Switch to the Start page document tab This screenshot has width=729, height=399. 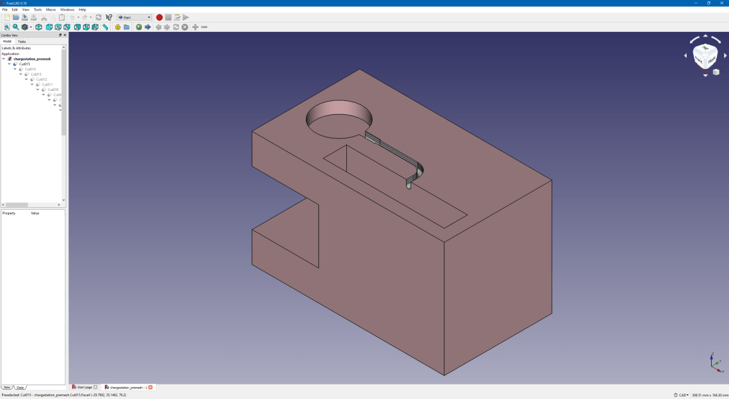pyautogui.click(x=83, y=386)
